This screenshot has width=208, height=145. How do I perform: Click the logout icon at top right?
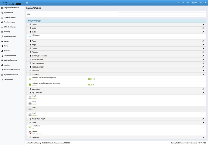coord(205,3)
